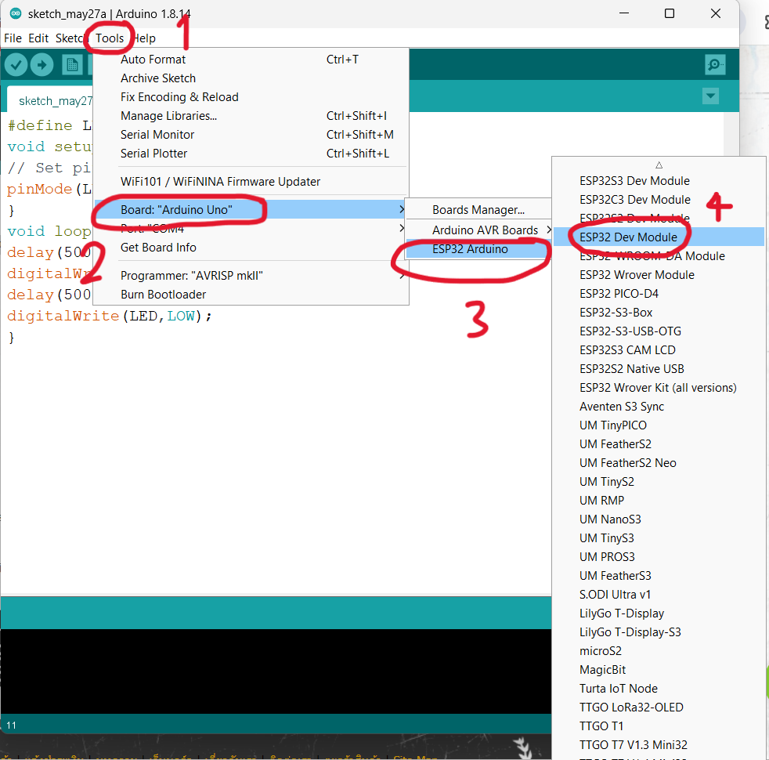Viewport: 769px width, 760px height.
Task: Open Boards Manager...
Action: [478, 210]
